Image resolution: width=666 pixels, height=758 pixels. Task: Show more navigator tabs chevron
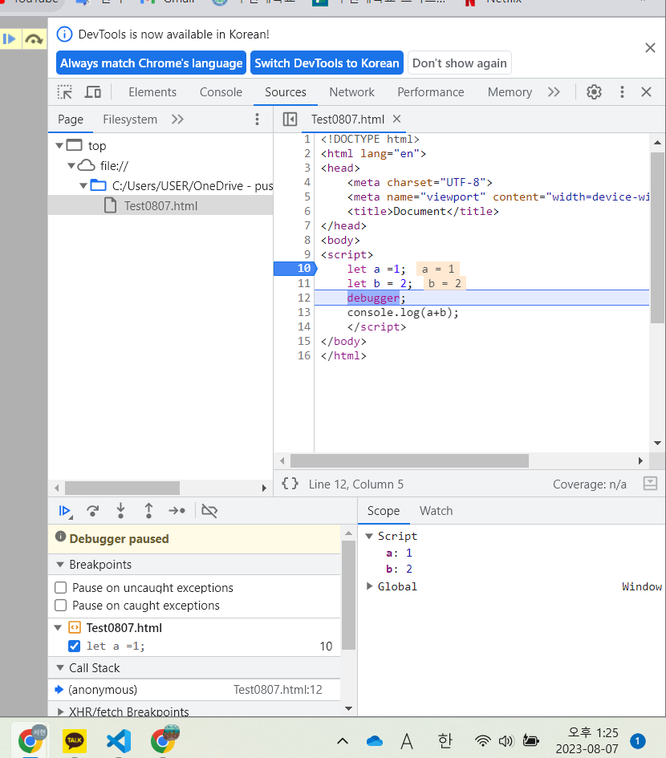177,119
